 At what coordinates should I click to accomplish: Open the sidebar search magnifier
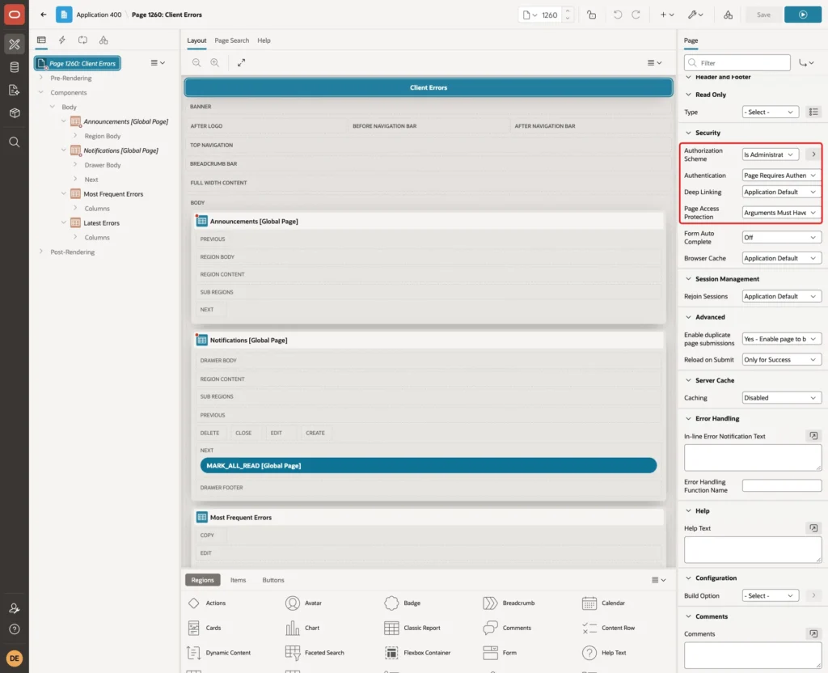15,142
